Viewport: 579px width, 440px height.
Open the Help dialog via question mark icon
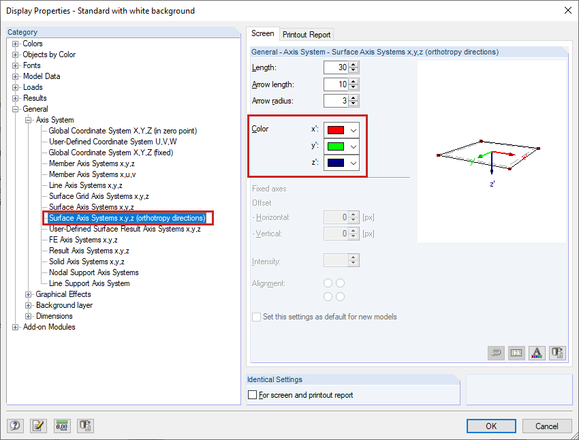(14, 425)
